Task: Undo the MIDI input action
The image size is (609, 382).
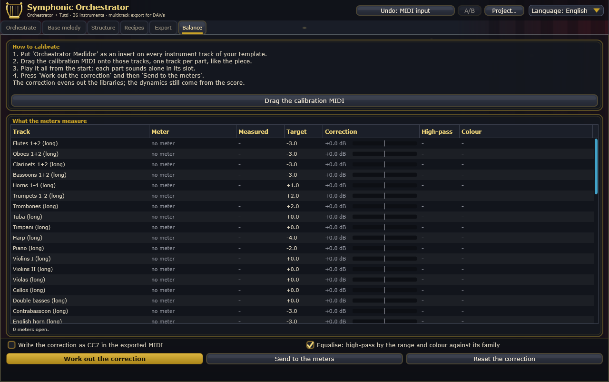Action: (x=405, y=10)
